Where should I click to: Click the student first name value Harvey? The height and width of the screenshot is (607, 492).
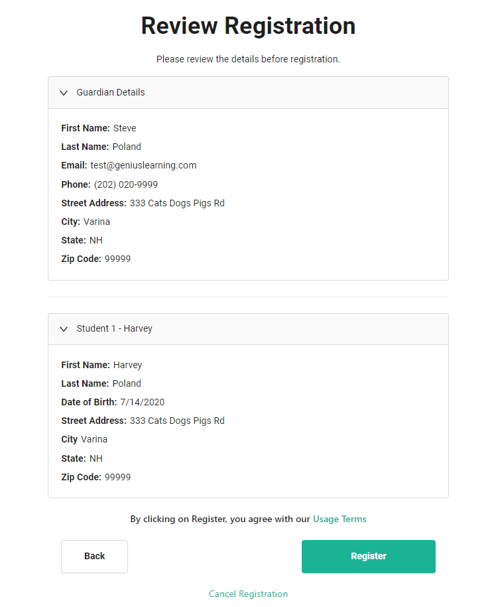[x=127, y=365]
